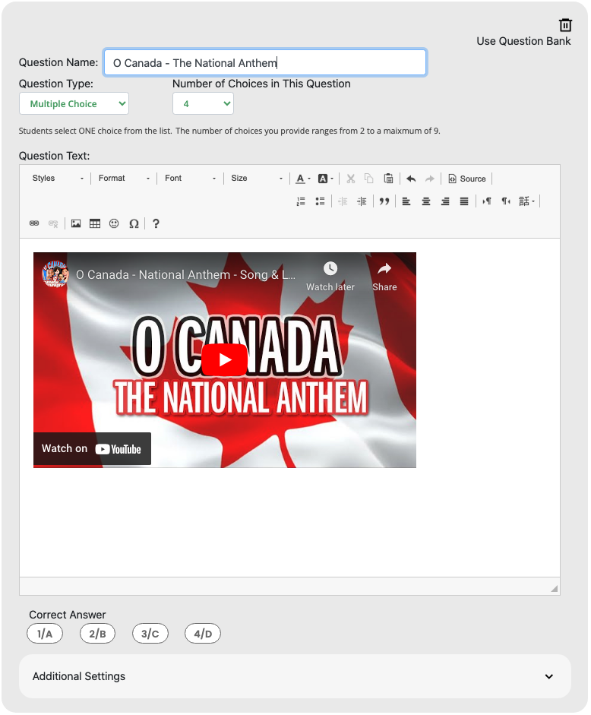
Task: Click the Decrease Indent icon
Action: click(x=343, y=201)
